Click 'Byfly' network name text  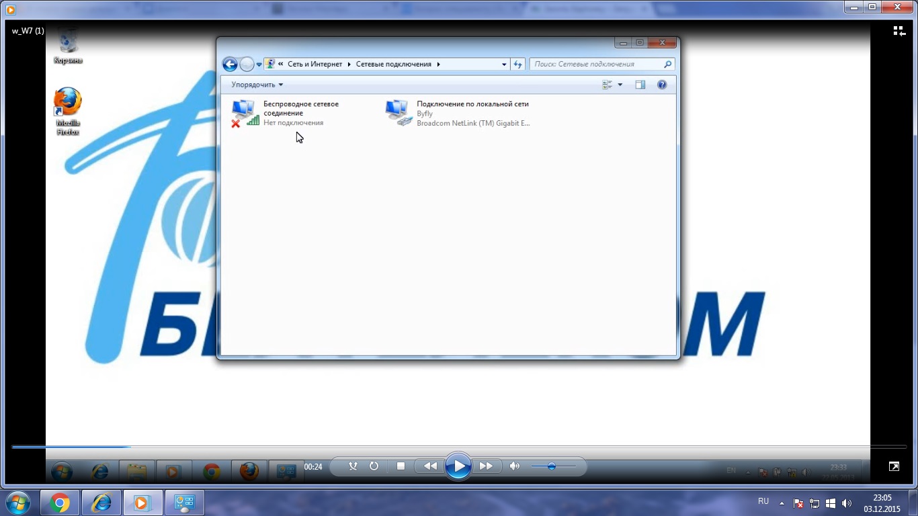coord(425,114)
